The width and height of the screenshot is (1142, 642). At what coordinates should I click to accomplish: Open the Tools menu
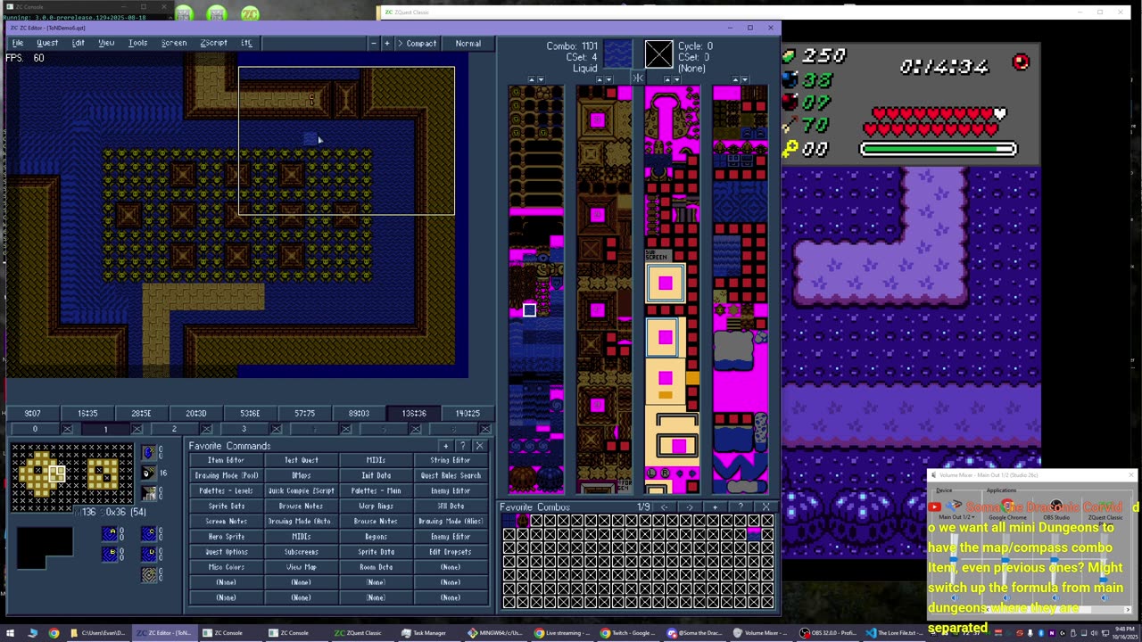[137, 43]
